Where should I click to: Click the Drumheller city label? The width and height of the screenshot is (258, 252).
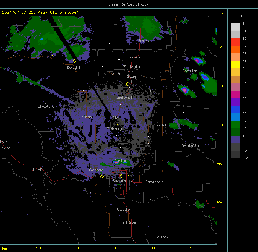tap(191, 146)
